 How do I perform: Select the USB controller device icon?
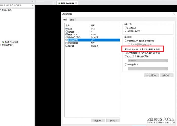pyautogui.click(x=67, y=43)
